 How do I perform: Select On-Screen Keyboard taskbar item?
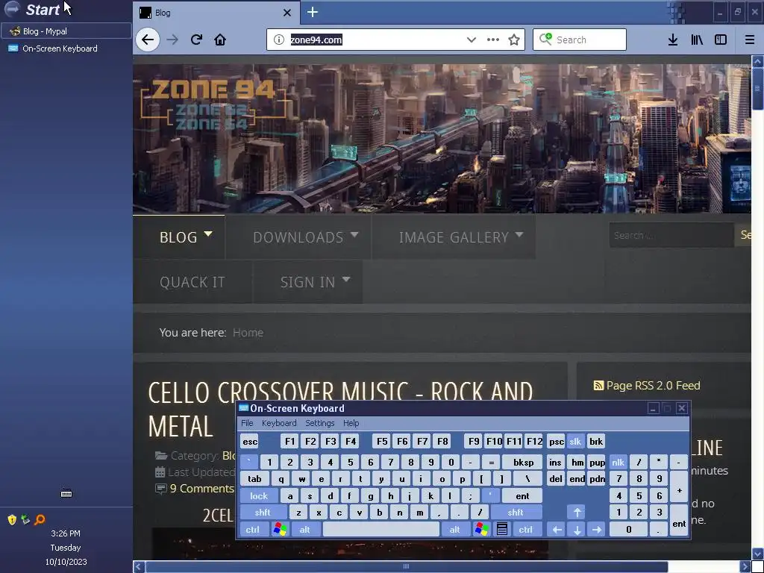point(66,48)
